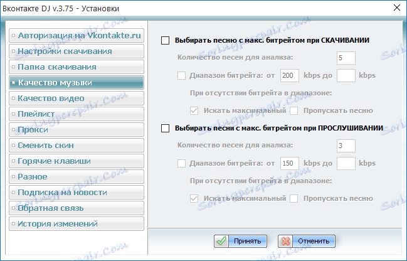407x261 pixels.
Task: Open the Горячие клавиши section
Action: (x=77, y=161)
